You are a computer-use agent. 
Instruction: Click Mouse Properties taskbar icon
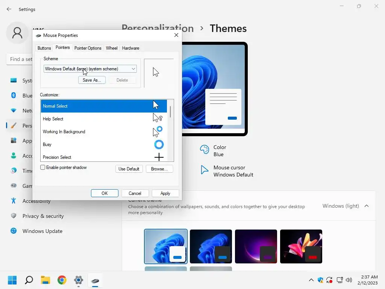coord(95,280)
